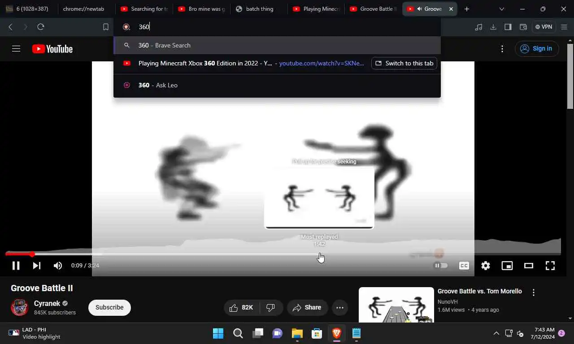Reload the current page
The image size is (574, 344).
pyautogui.click(x=41, y=27)
